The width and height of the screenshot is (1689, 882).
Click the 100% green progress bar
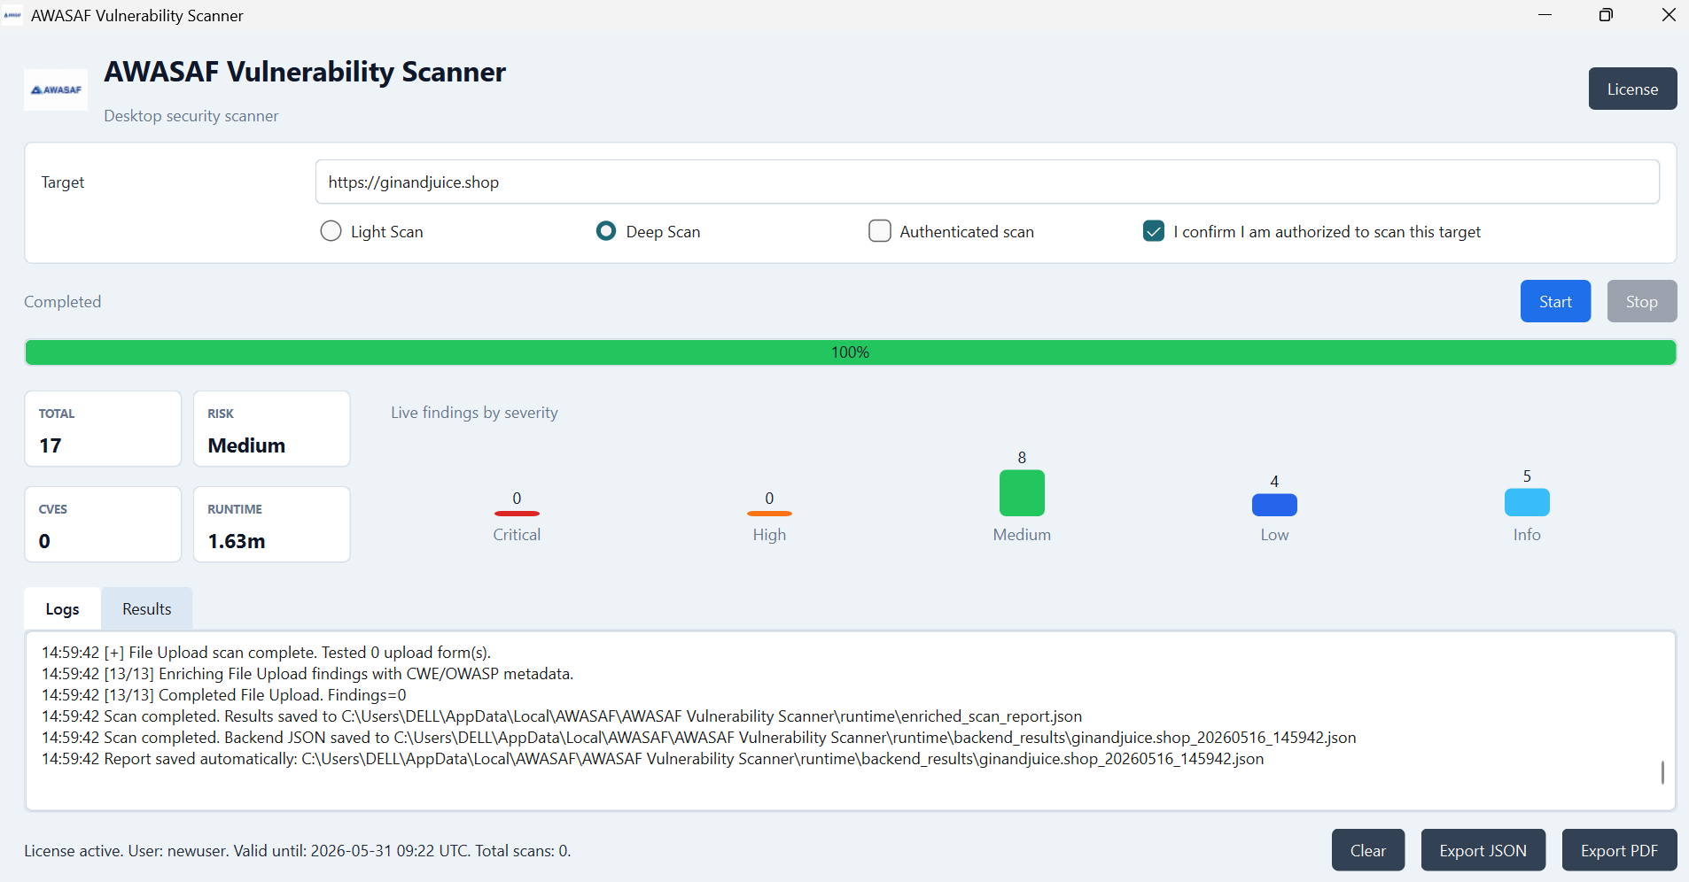851,352
